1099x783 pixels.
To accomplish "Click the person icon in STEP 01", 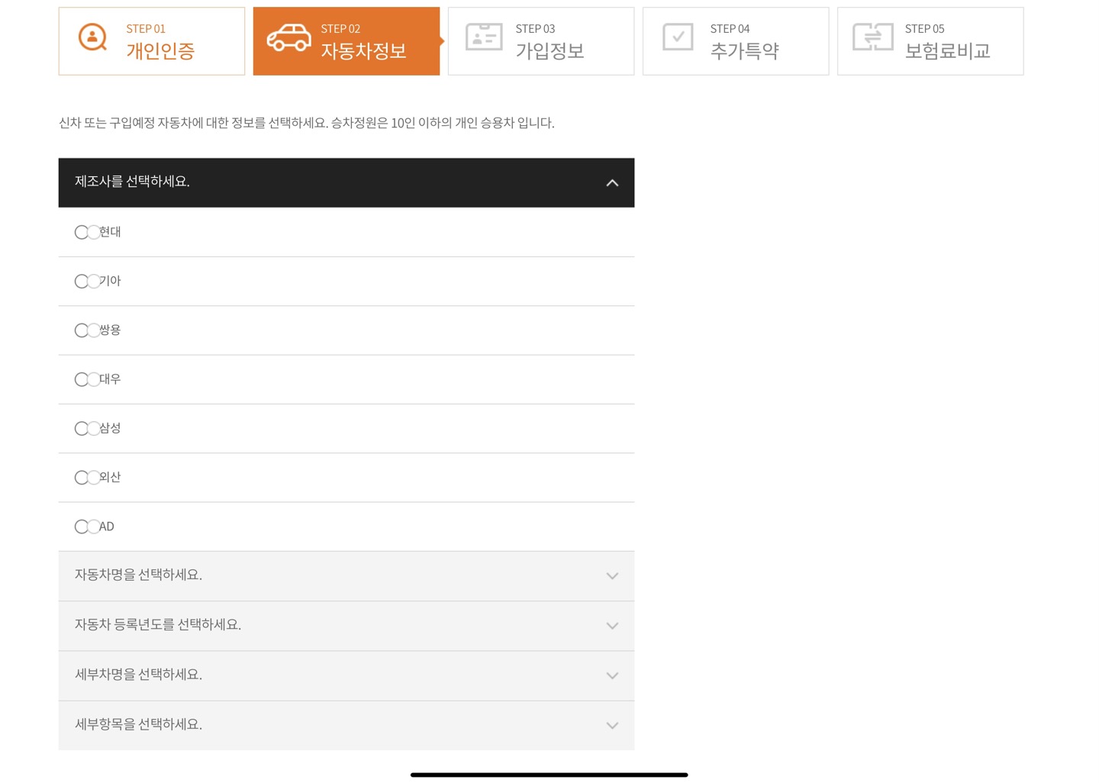I will 93,37.
